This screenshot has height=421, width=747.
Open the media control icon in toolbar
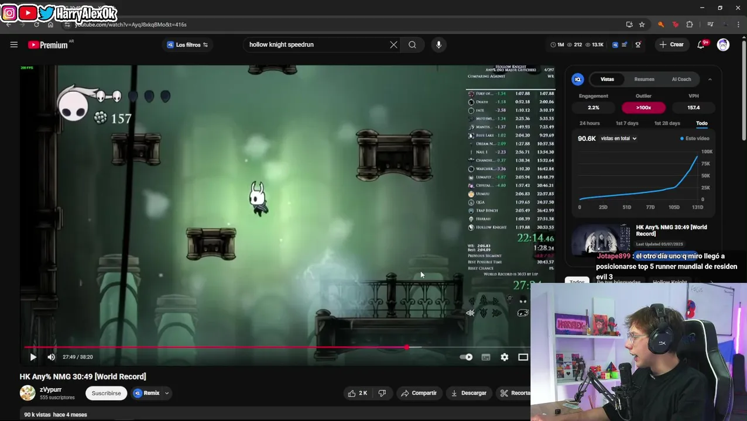pos(710,25)
